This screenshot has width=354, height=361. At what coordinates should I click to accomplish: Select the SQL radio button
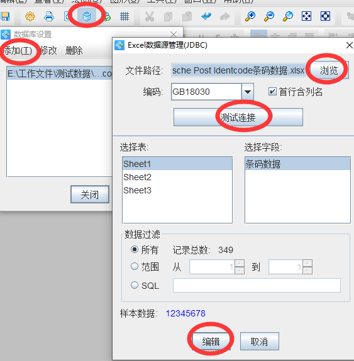pos(135,286)
